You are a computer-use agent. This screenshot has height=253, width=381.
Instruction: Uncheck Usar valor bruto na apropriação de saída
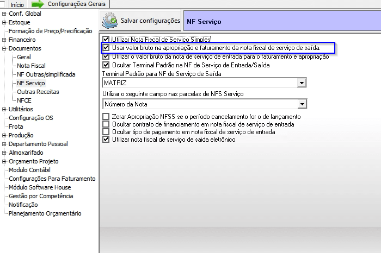click(x=106, y=47)
